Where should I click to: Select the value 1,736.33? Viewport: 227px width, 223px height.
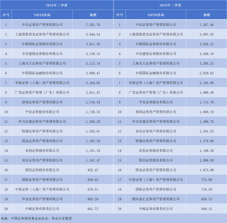click(93, 112)
